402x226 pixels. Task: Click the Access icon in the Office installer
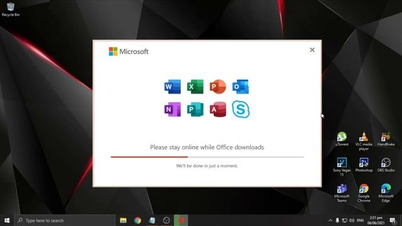click(218, 109)
